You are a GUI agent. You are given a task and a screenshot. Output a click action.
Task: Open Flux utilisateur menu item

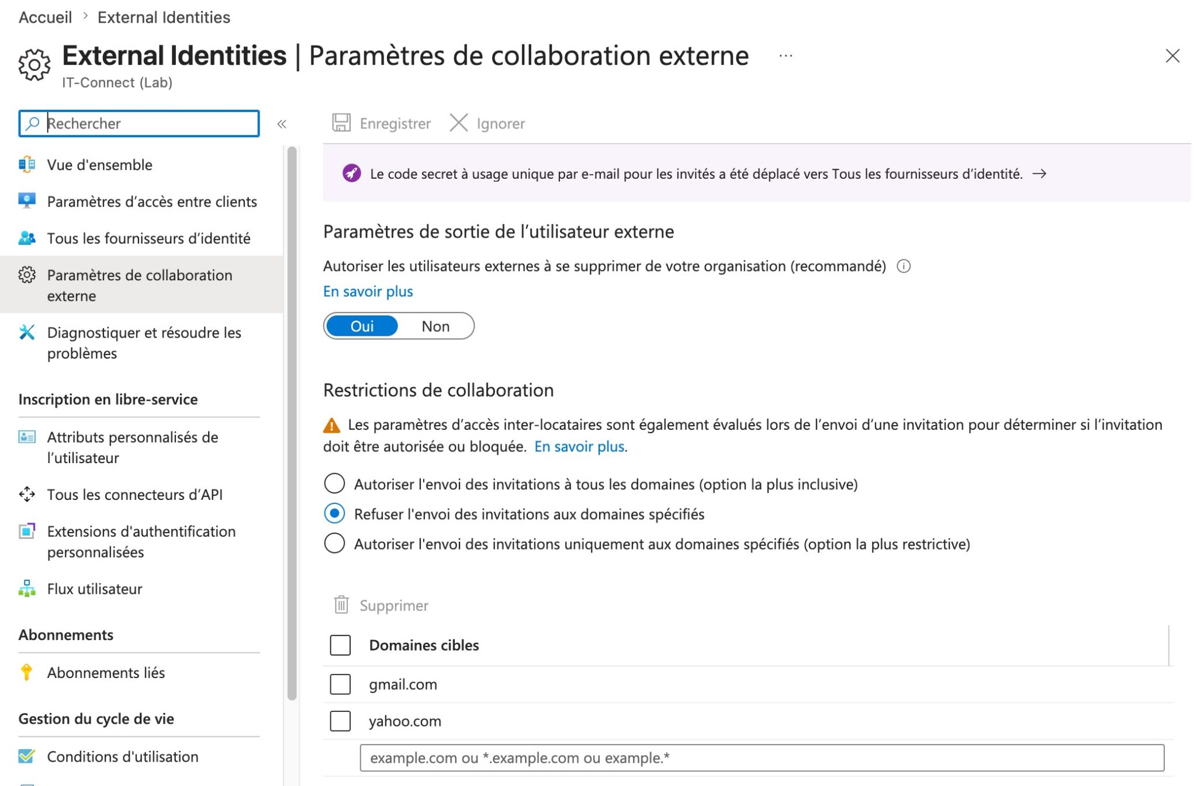coord(95,589)
